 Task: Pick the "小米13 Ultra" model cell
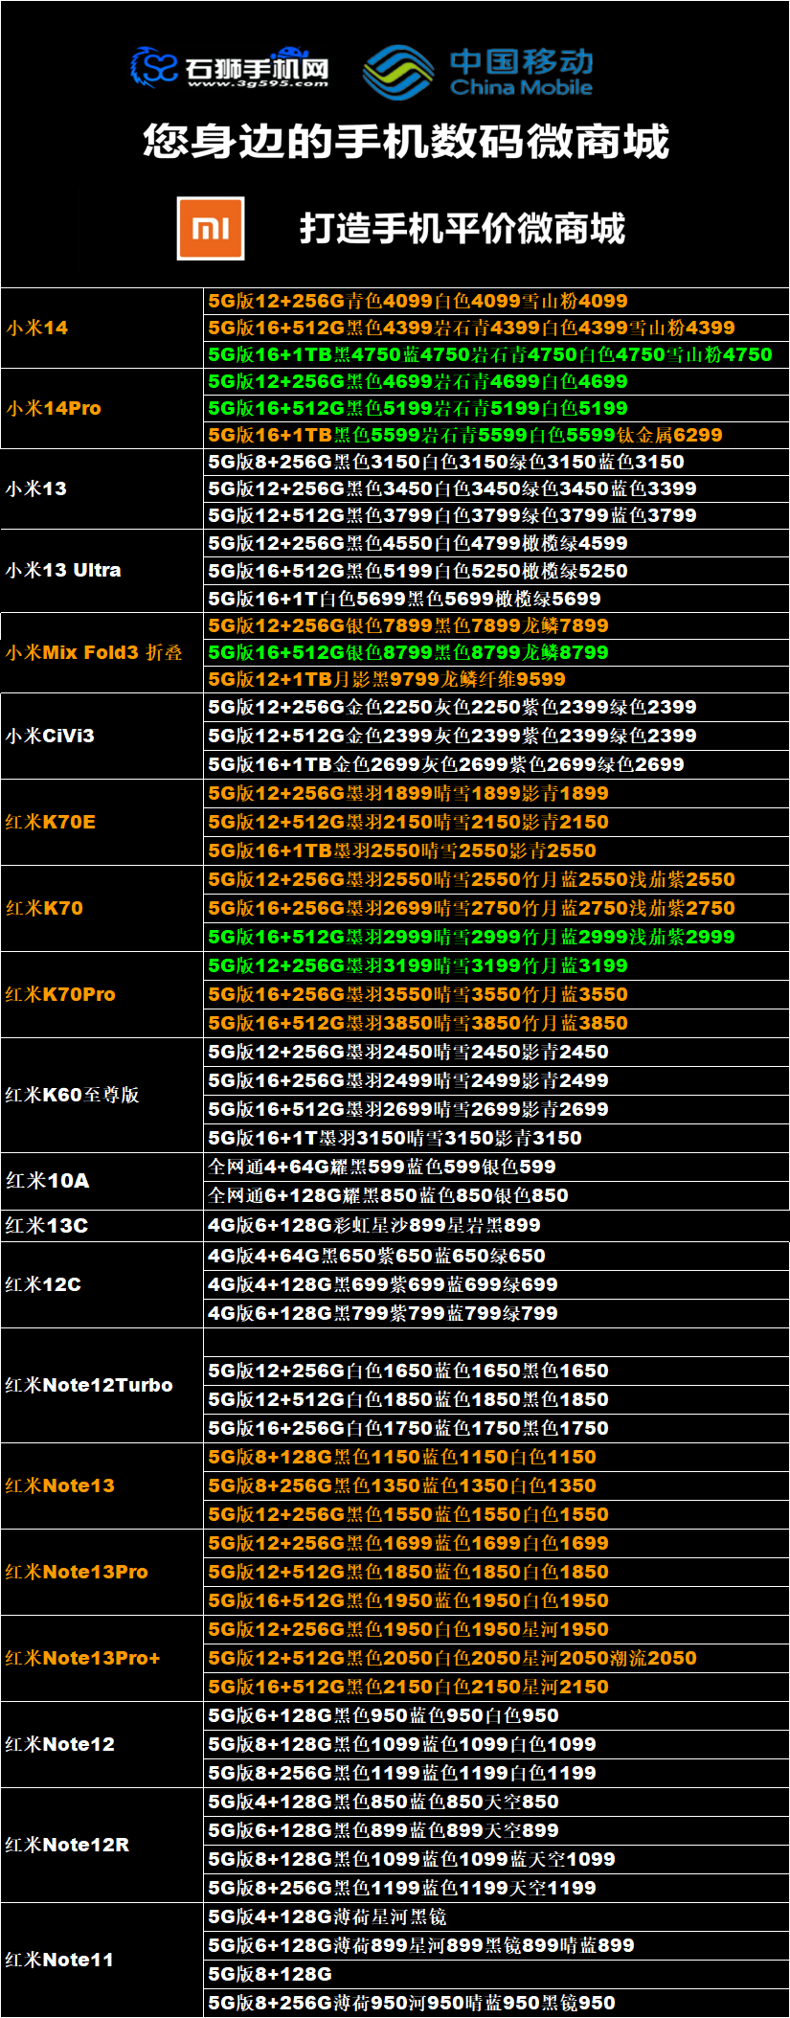(102, 570)
